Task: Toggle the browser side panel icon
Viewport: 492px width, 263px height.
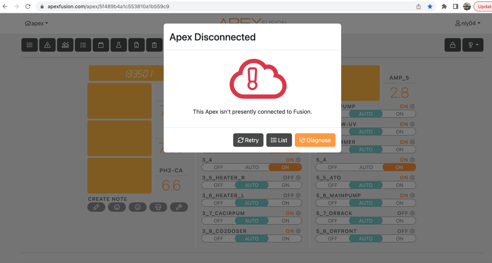Action: tap(455, 7)
